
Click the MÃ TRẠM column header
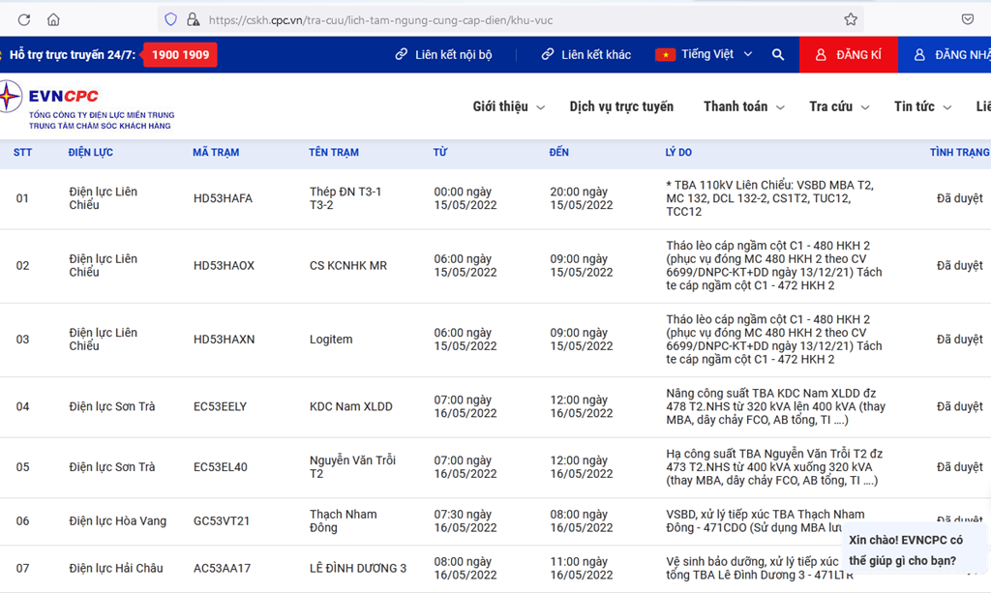click(216, 152)
